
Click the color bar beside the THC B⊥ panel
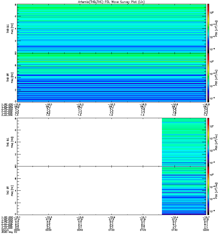click(x=208, y=142)
